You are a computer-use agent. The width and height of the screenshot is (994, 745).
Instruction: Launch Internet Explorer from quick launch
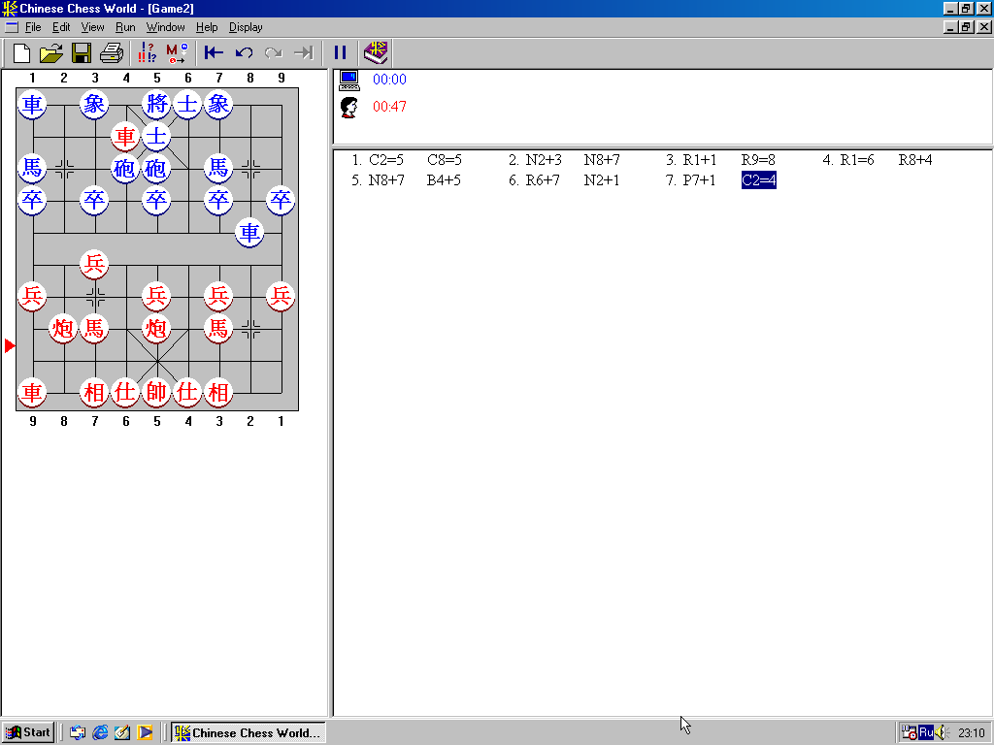100,732
